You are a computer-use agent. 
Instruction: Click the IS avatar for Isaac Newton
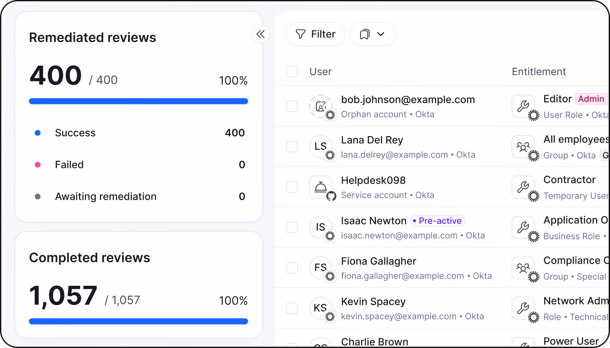click(321, 227)
